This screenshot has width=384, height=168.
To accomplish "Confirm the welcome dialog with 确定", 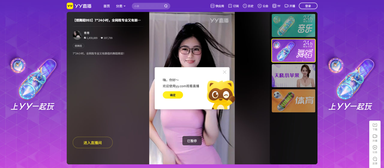I will click(x=173, y=95).
